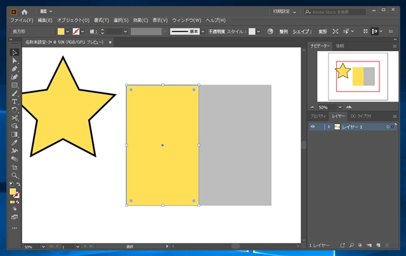Click fill color swatch in control bar

[61, 32]
